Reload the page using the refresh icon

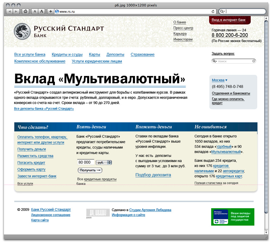pos(213,11)
